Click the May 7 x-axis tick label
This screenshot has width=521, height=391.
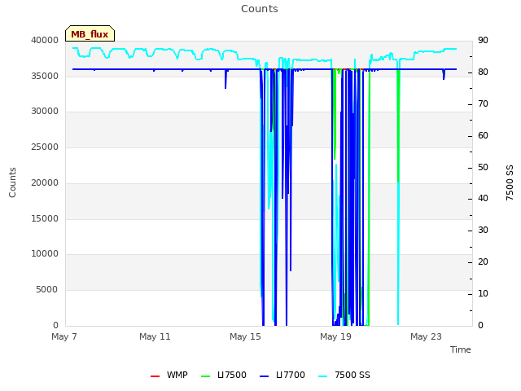point(64,336)
